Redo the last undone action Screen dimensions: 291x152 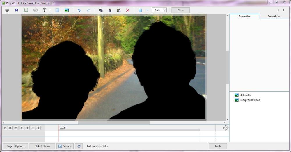pyautogui.click(x=88, y=10)
